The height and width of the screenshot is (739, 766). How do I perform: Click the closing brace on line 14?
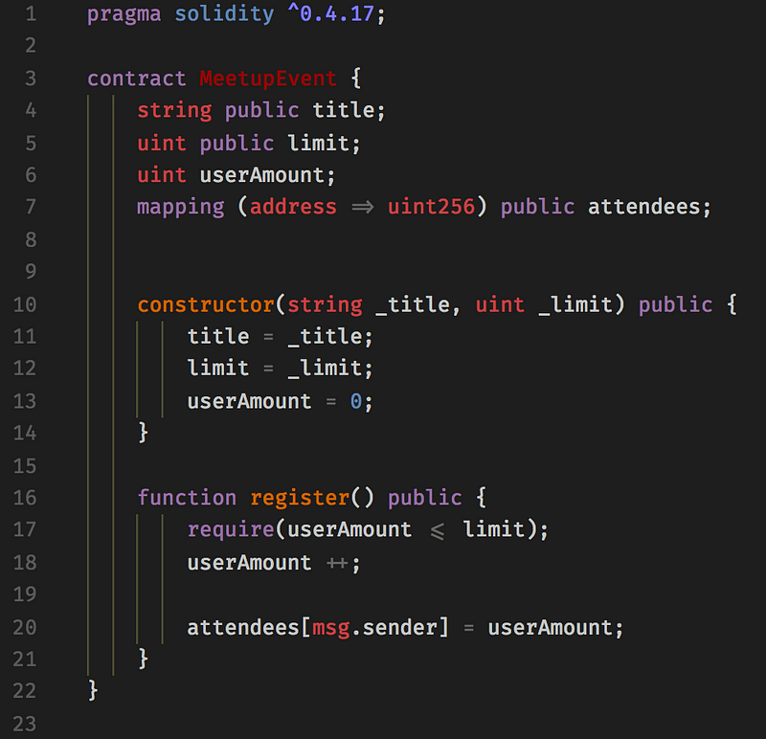coord(144,433)
